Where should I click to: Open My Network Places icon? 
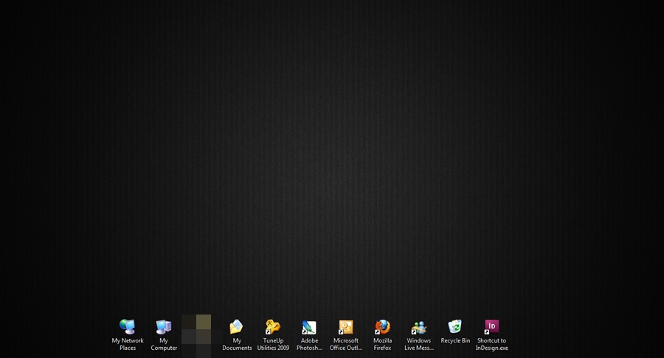click(x=128, y=327)
